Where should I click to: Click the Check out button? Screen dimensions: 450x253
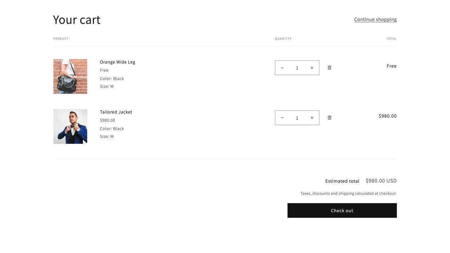(x=342, y=211)
